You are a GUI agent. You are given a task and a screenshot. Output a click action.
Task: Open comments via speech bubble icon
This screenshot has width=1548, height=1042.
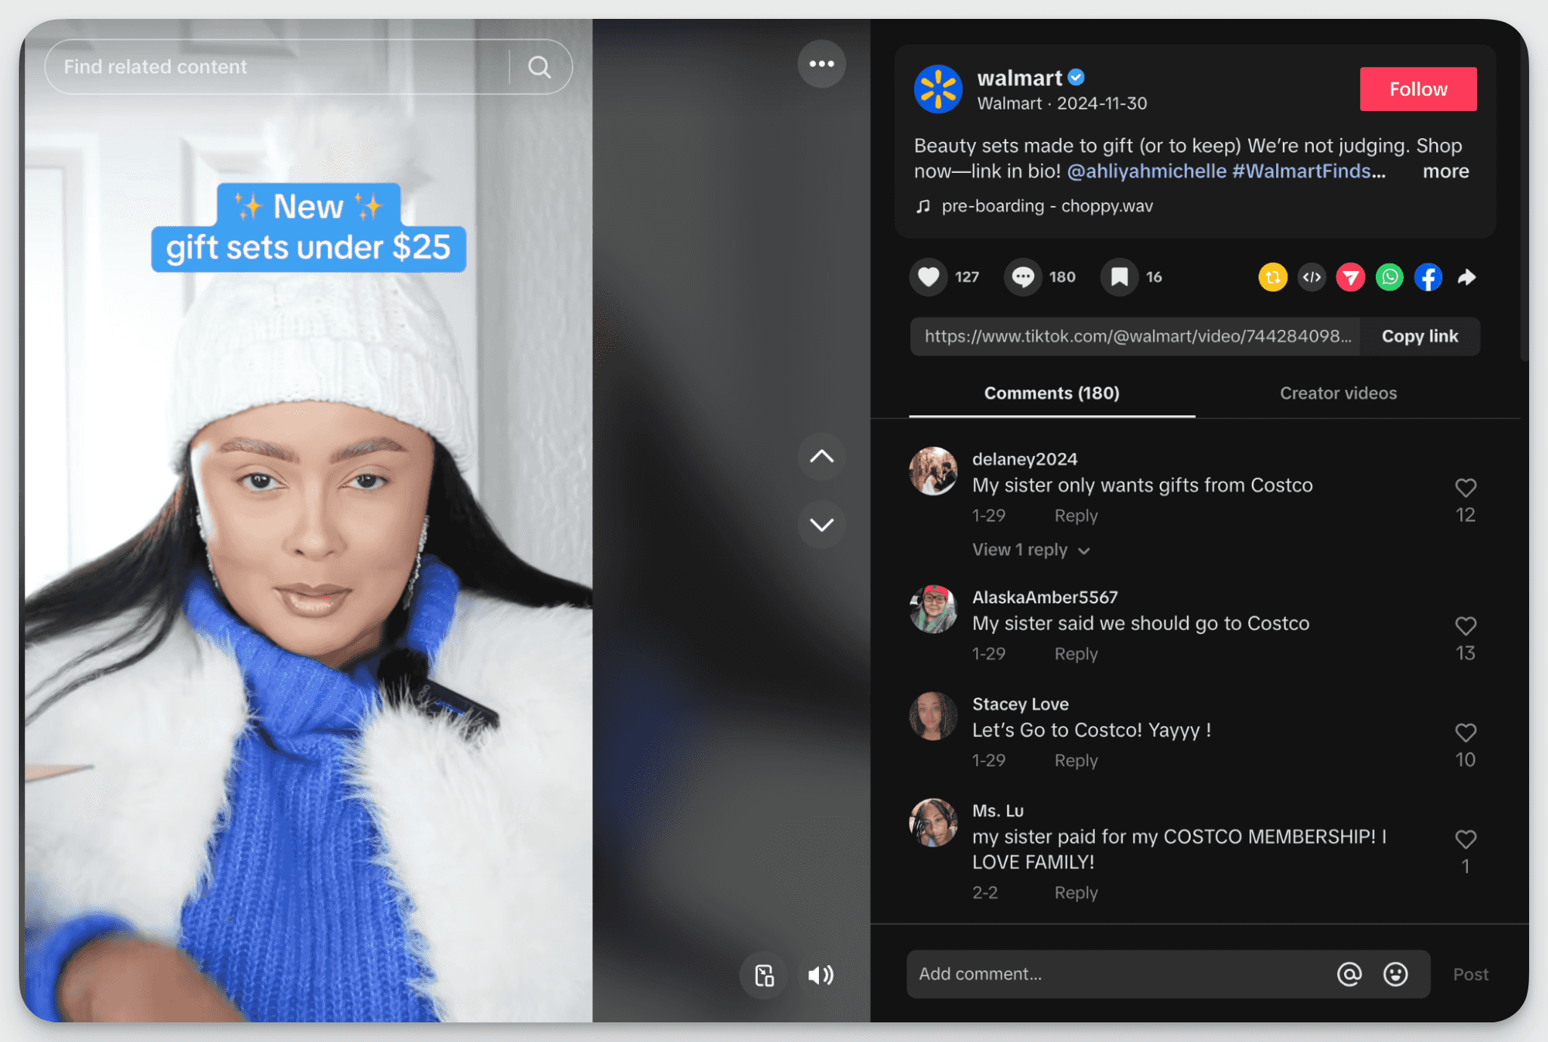click(x=1022, y=277)
